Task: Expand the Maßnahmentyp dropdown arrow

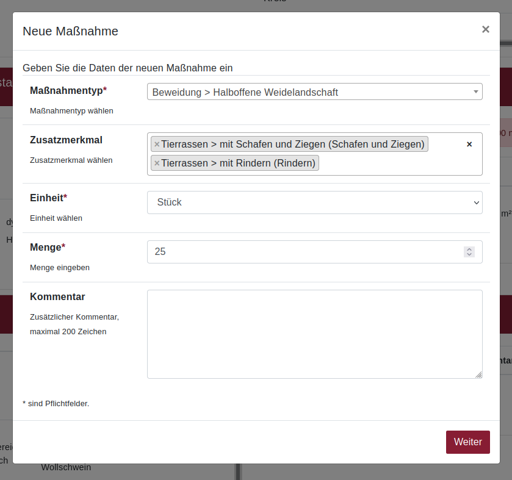Action: 475,92
